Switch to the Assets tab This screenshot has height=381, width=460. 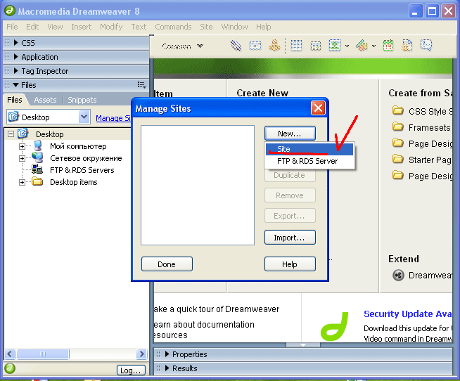coord(45,100)
